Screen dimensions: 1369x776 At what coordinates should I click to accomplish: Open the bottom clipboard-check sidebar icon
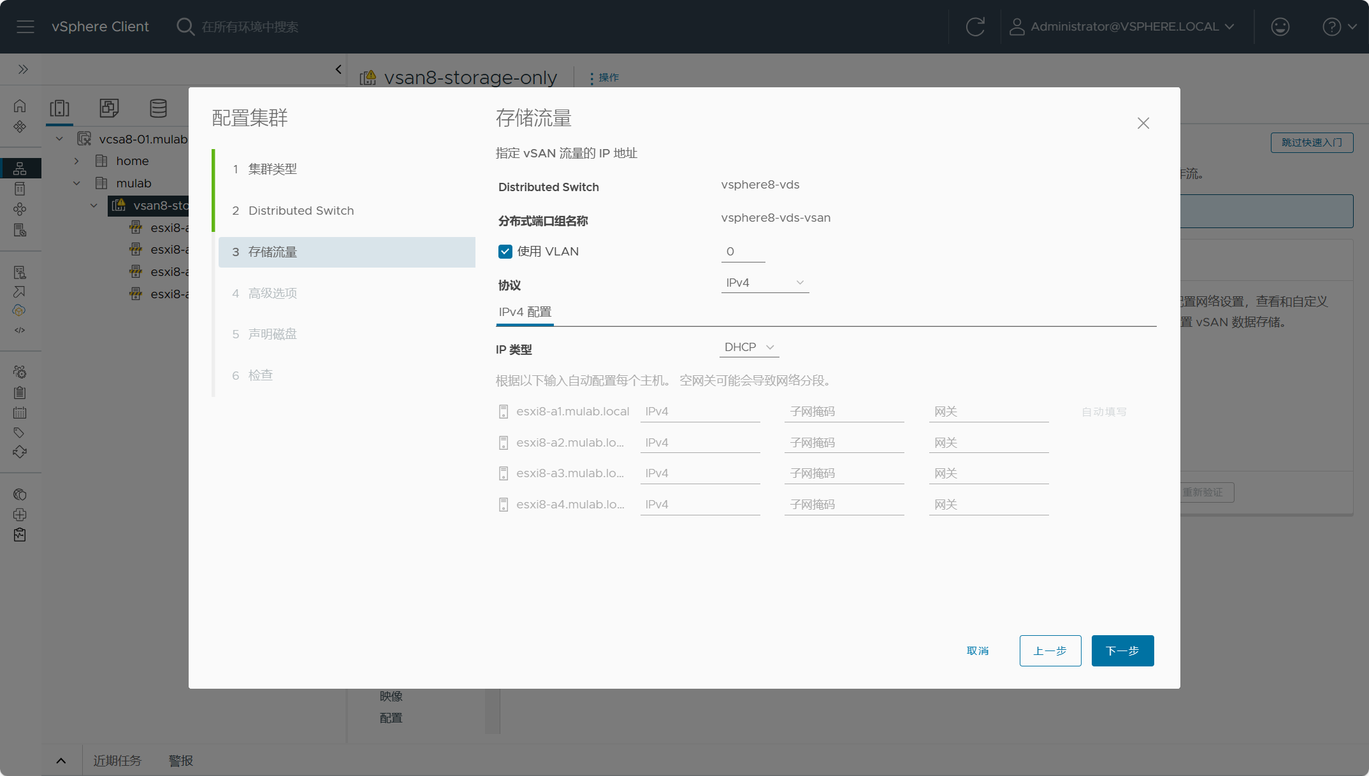(x=20, y=535)
